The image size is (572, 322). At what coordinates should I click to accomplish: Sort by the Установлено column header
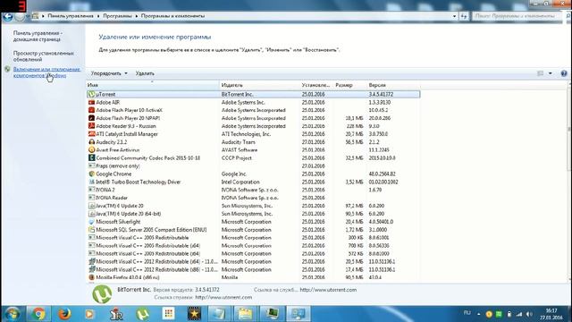[315, 85]
